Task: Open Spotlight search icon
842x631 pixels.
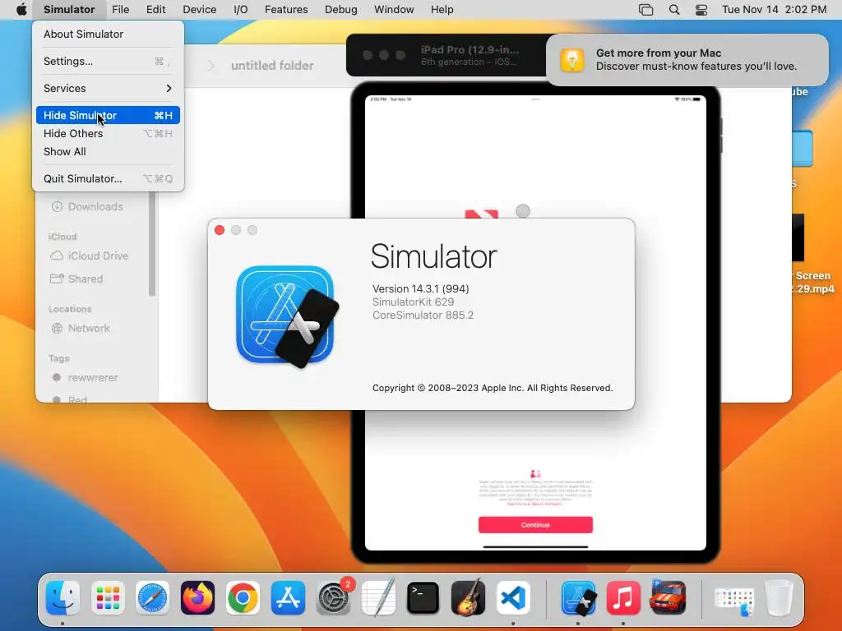Action: pyautogui.click(x=674, y=10)
